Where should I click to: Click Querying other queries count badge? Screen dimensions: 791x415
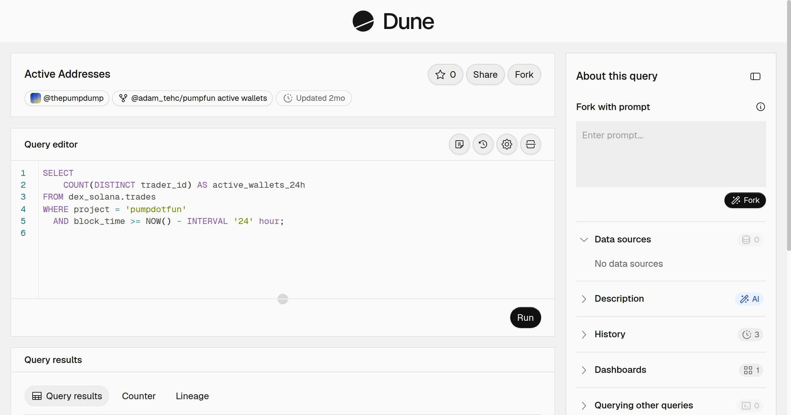(x=750, y=406)
